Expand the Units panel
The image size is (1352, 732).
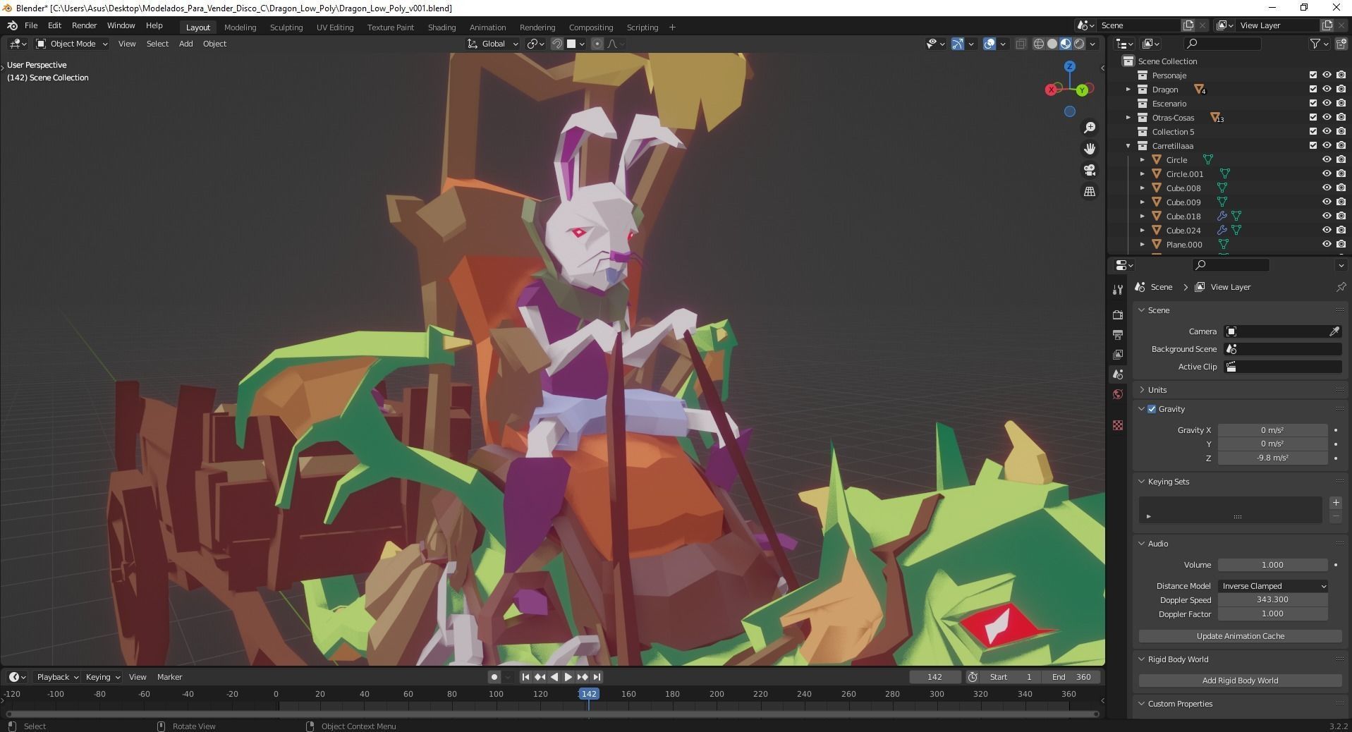click(x=1157, y=390)
